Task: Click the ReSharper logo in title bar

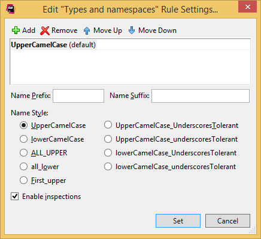Action: (10, 9)
